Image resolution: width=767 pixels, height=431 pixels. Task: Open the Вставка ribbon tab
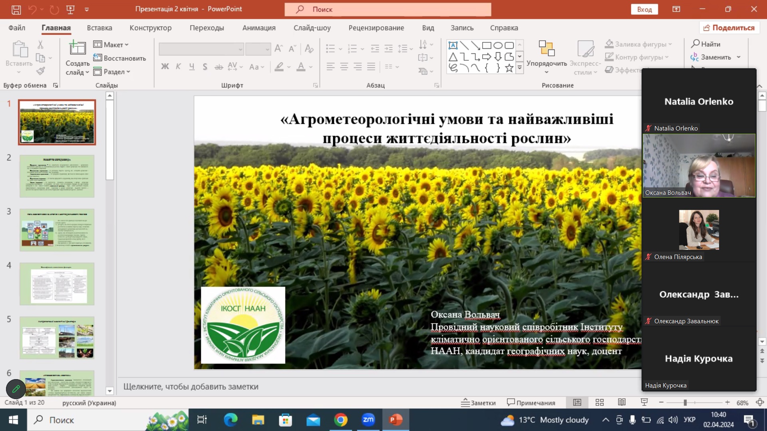[99, 28]
